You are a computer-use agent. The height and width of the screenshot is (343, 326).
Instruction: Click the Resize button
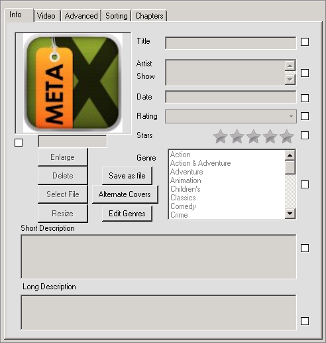(x=63, y=214)
